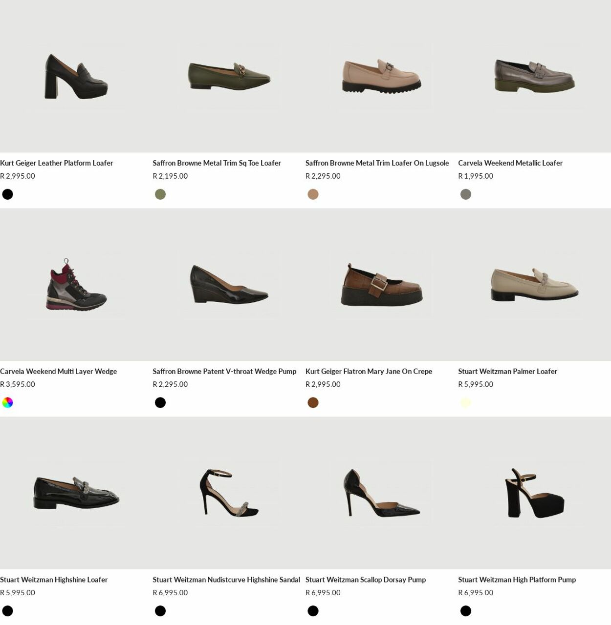The image size is (611, 625).
Task: Select brown swatch for Flatron Mary Jane
Action: 313,403
